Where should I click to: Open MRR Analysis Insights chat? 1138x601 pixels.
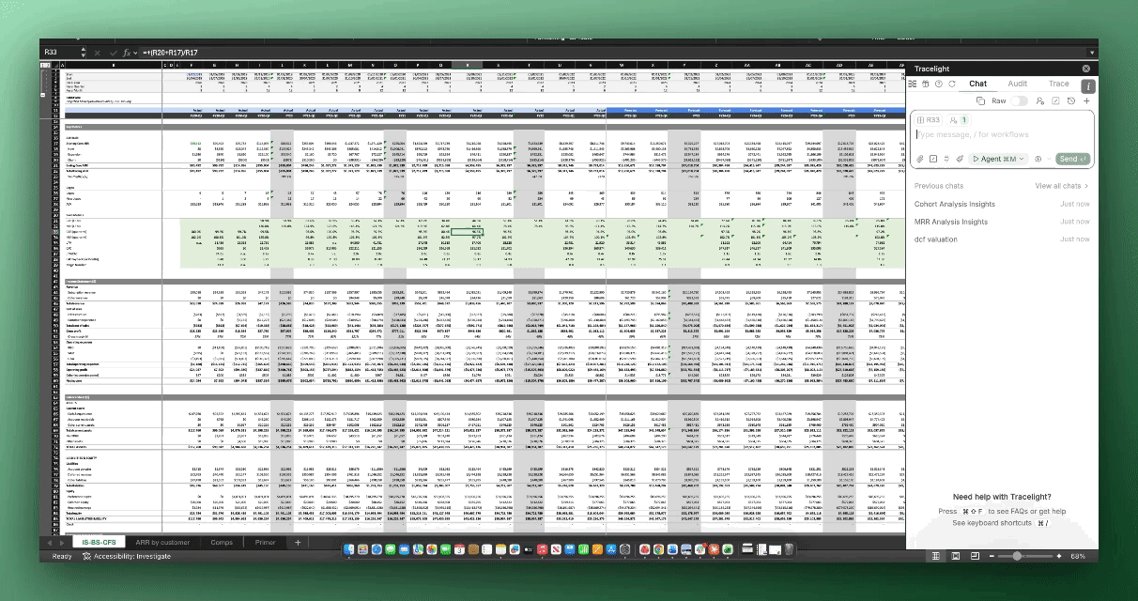pyautogui.click(x=951, y=222)
